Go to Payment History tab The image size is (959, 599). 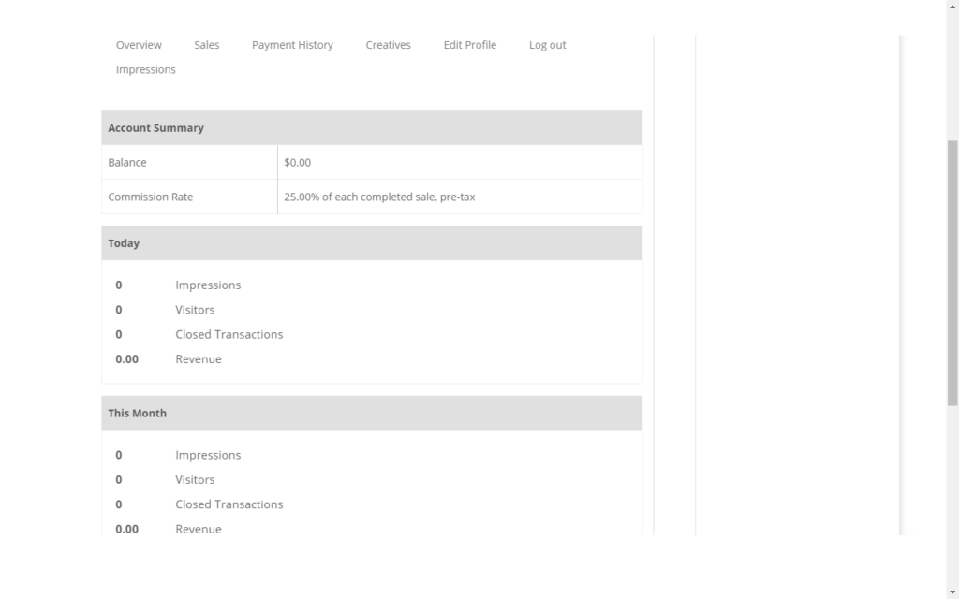point(292,45)
